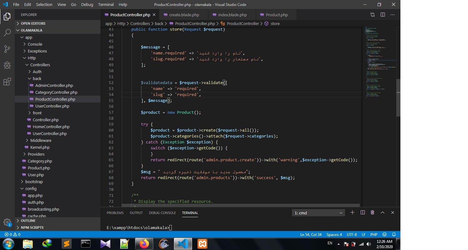Switch to index.blade.php tab
Screen dimensions: 468x250
coord(232,15)
